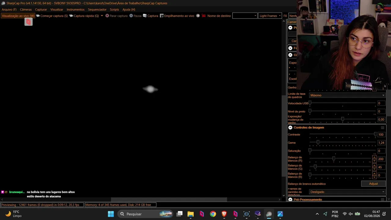
Task: Click the Captura snapshot icon
Action: point(145,16)
